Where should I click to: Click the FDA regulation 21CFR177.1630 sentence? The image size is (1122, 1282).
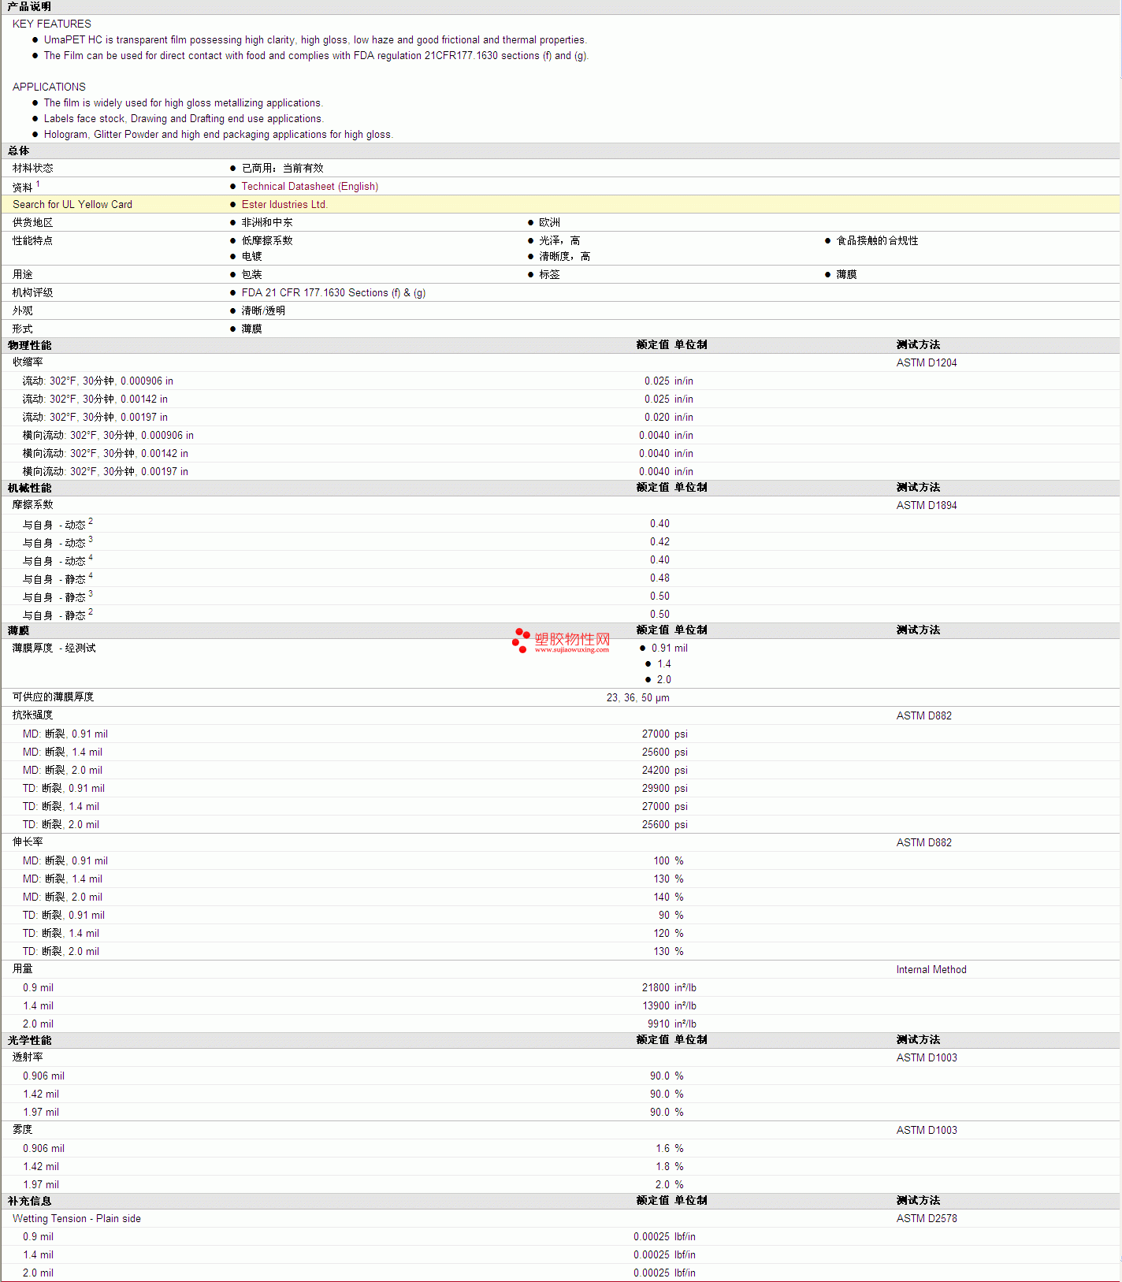pyautogui.click(x=316, y=56)
